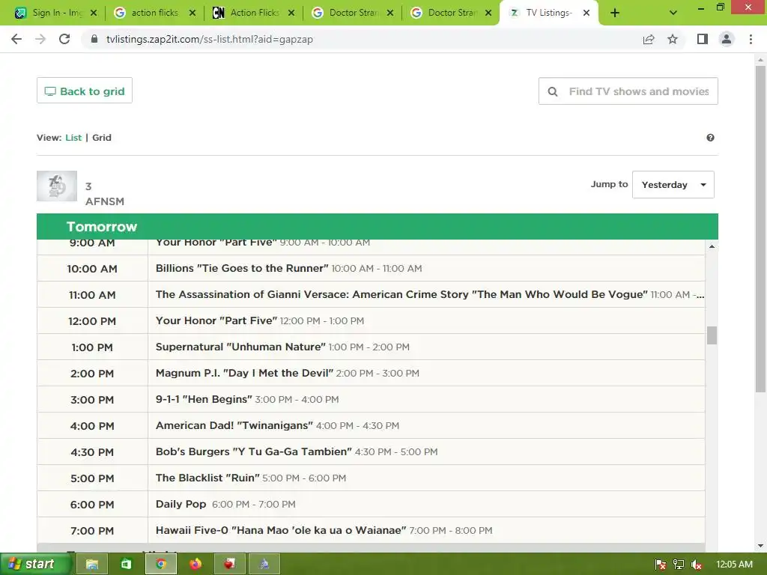The height and width of the screenshot is (575, 767).
Task: Open the Chrome profile avatar
Action: 727,39
